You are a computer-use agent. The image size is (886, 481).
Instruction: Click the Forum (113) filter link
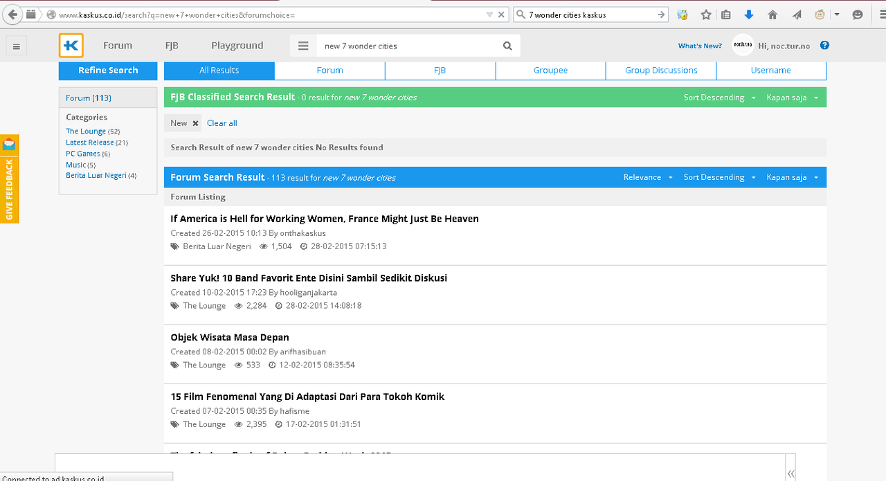point(89,98)
